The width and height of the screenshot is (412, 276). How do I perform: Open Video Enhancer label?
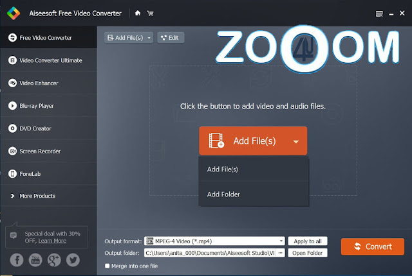39,83
